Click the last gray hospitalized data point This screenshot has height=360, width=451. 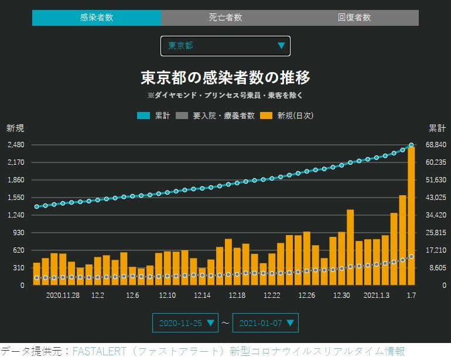(x=411, y=256)
